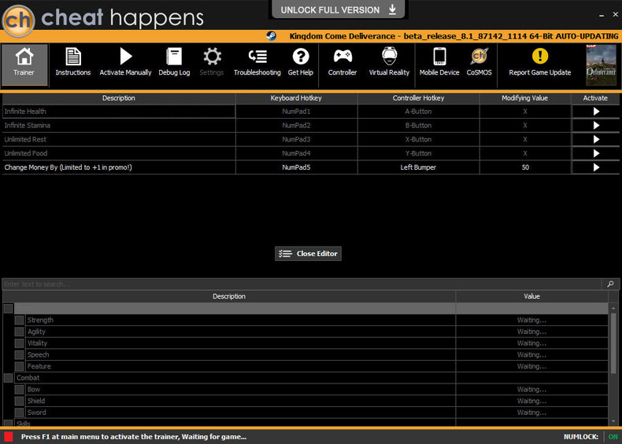
Task: Open the Instructions page
Action: (73, 61)
